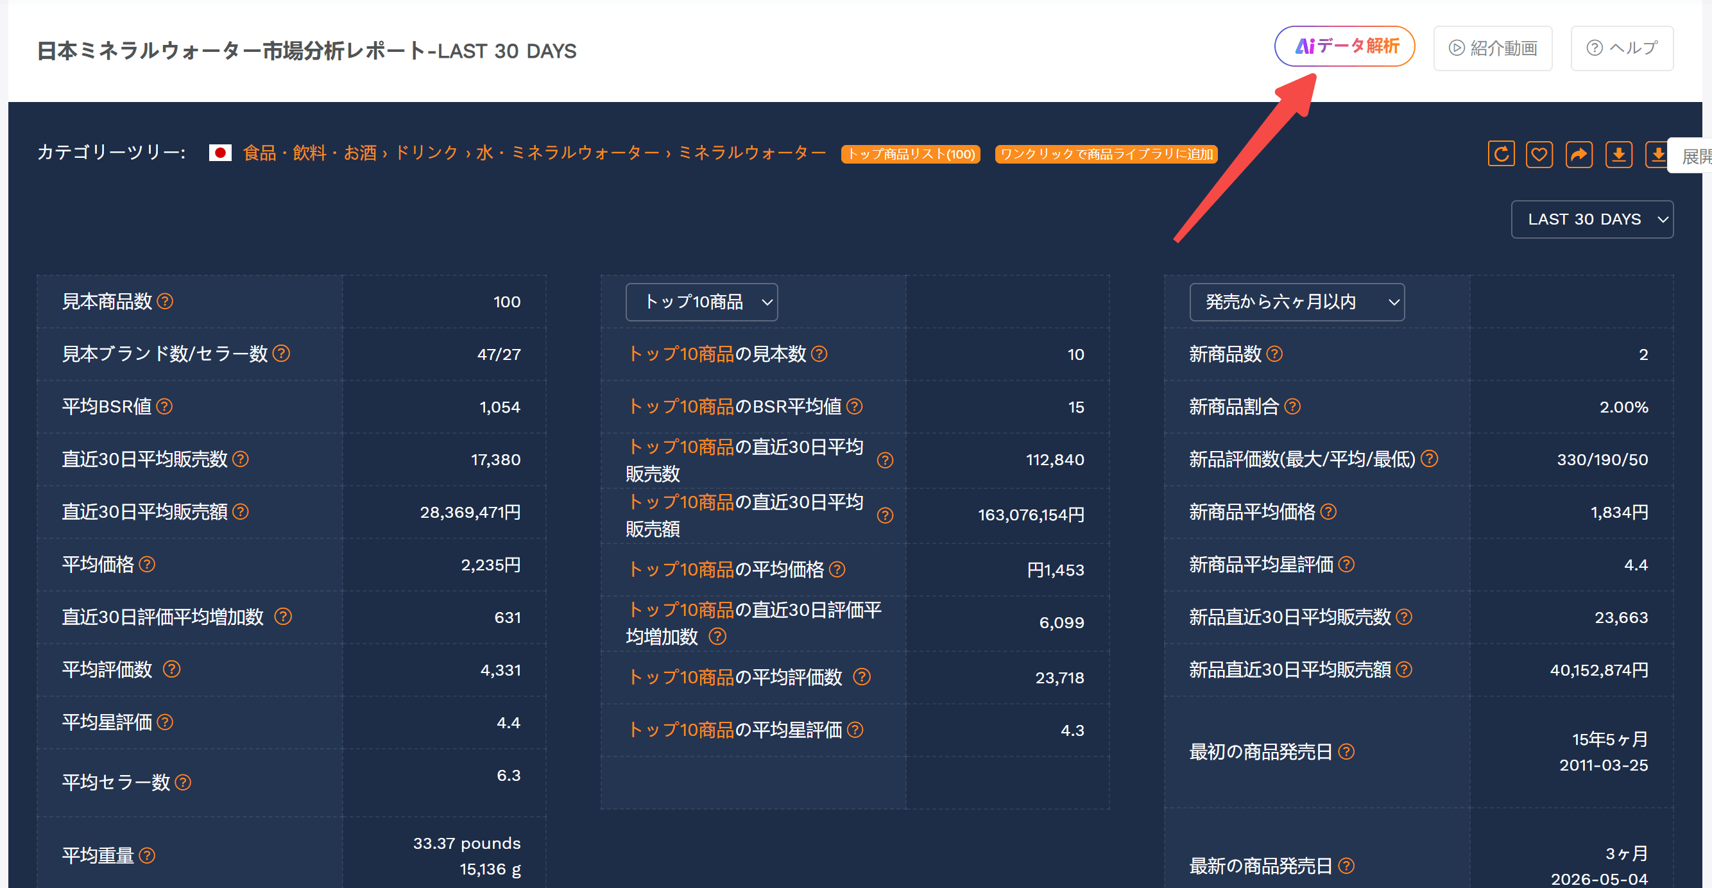The image size is (1712, 888).
Task: Click help icon next to 平均セラー数
Action: (x=183, y=782)
